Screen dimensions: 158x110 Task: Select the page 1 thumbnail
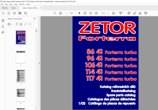pos(21,37)
